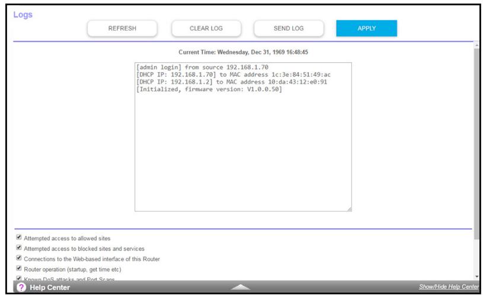Click the SEND LOG button

point(289,28)
